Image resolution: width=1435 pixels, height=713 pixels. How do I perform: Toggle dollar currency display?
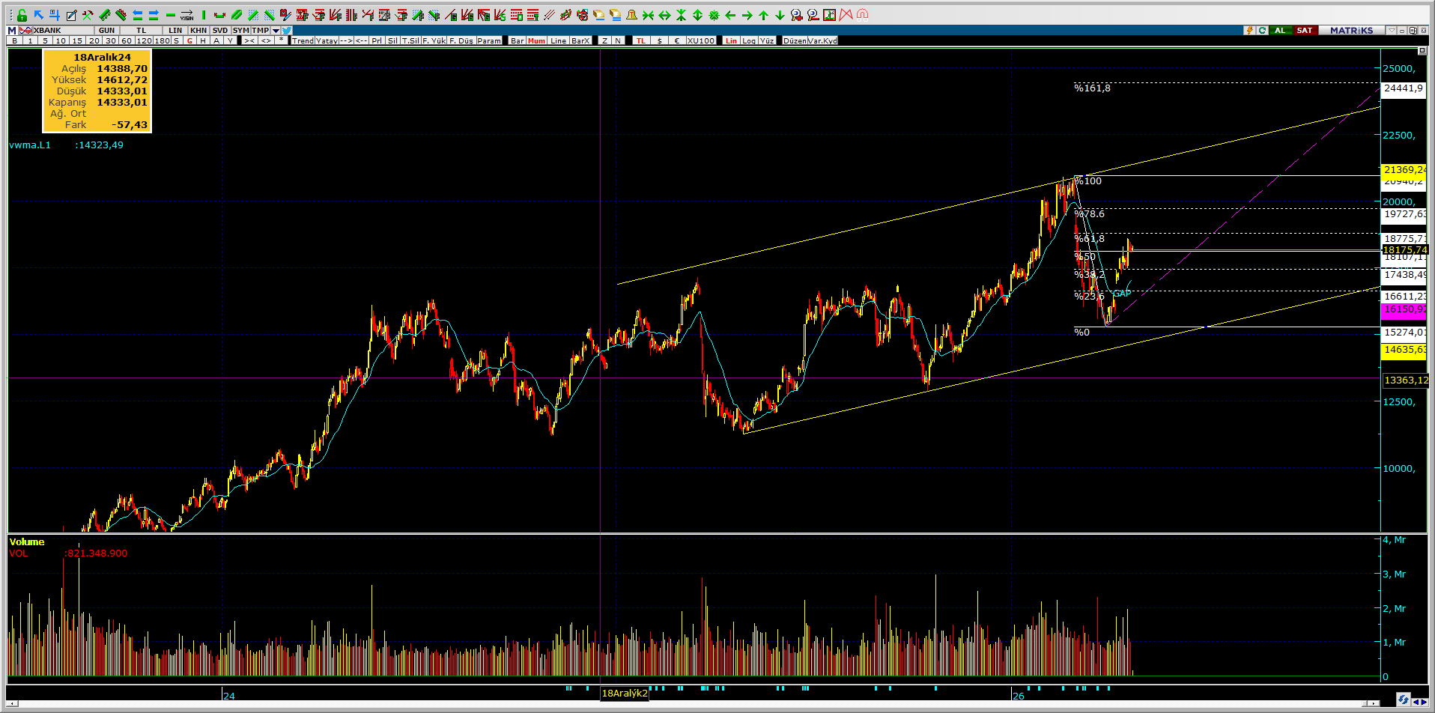[x=659, y=40]
